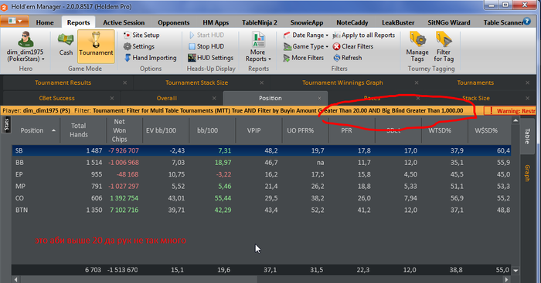Click Clear Filters
Screen dimensions: 541x283
pyautogui.click(x=353, y=46)
